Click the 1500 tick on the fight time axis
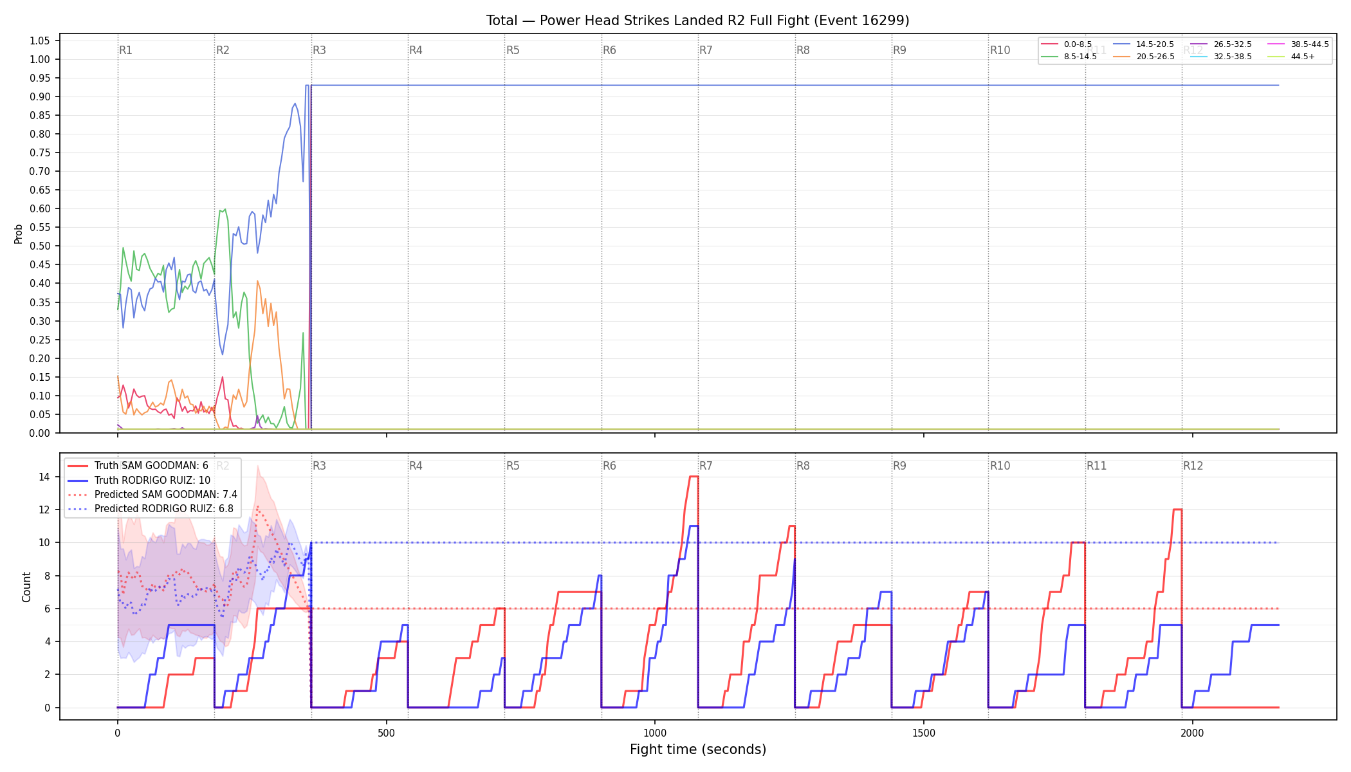 [924, 733]
